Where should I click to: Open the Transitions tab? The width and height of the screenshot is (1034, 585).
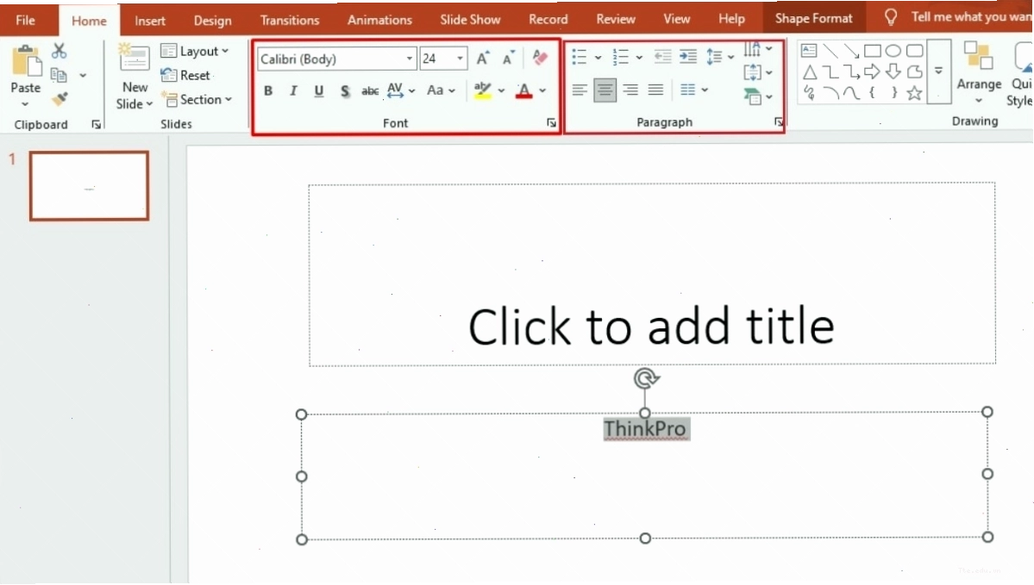click(x=290, y=21)
